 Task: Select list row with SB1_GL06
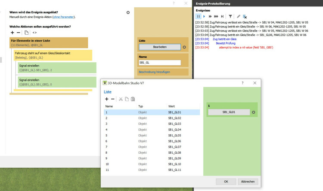tap(152, 141)
